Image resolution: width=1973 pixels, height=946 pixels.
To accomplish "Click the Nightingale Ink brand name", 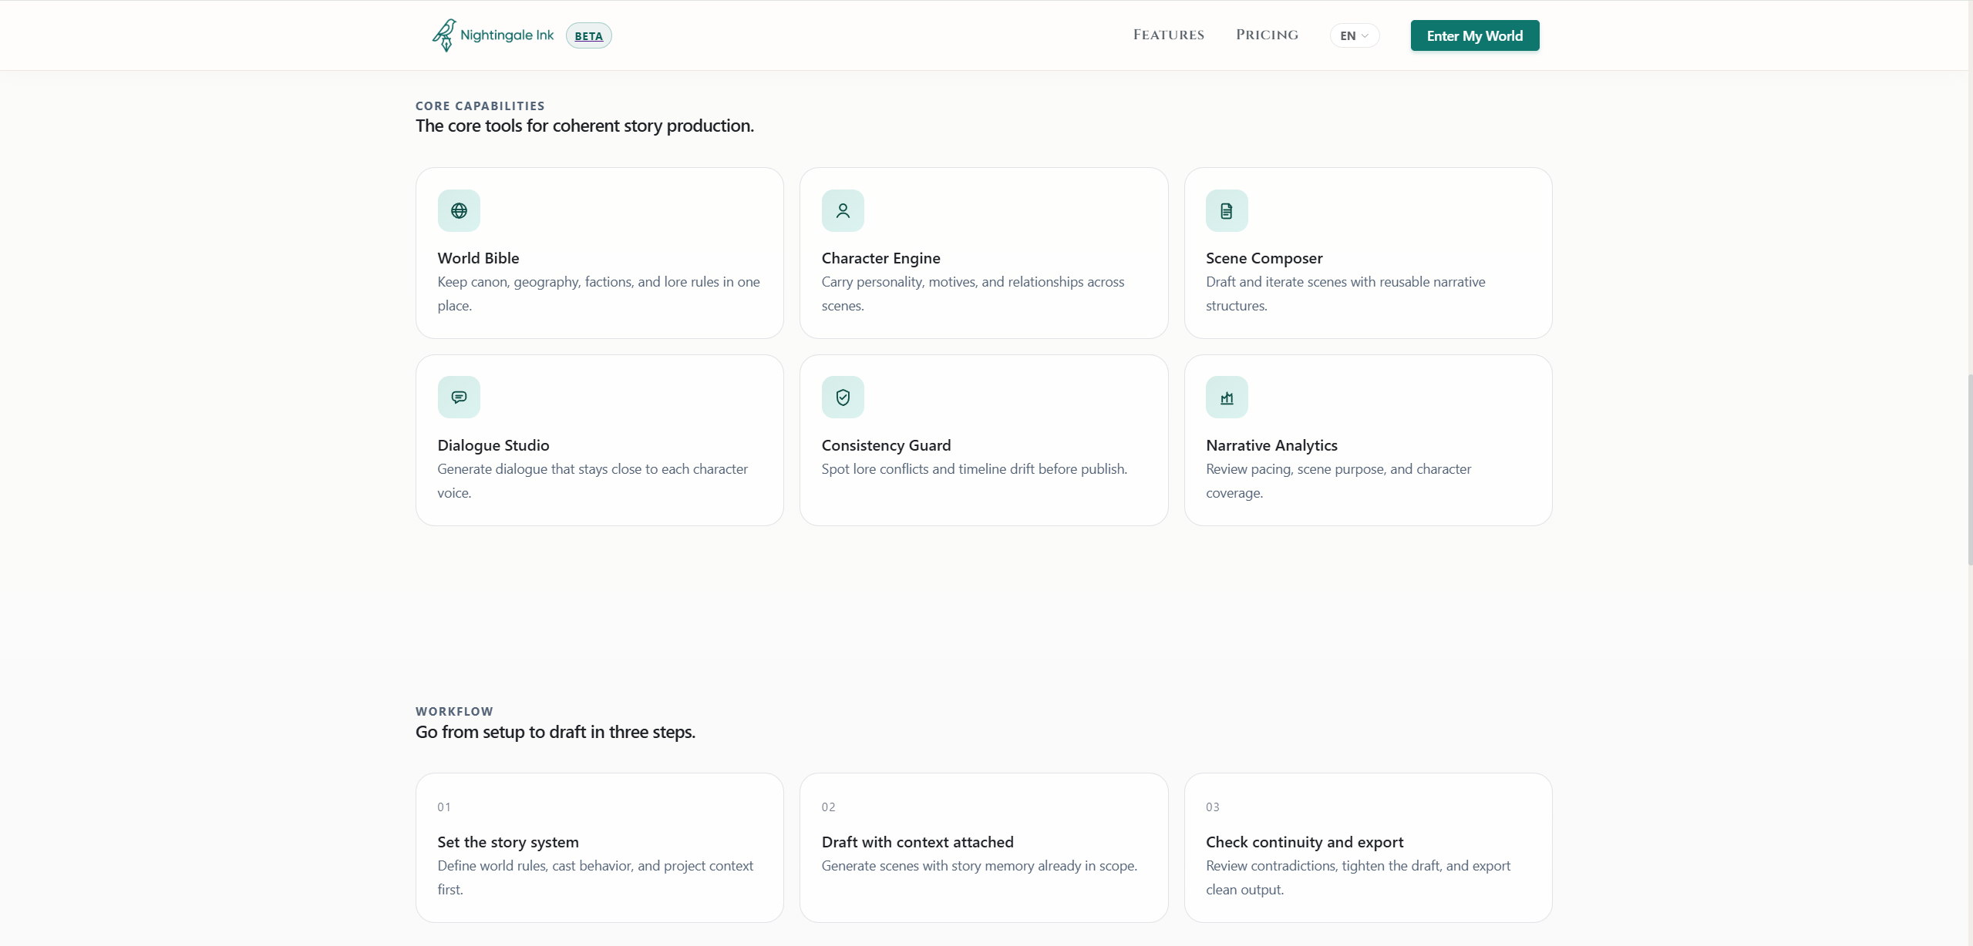I will point(507,35).
